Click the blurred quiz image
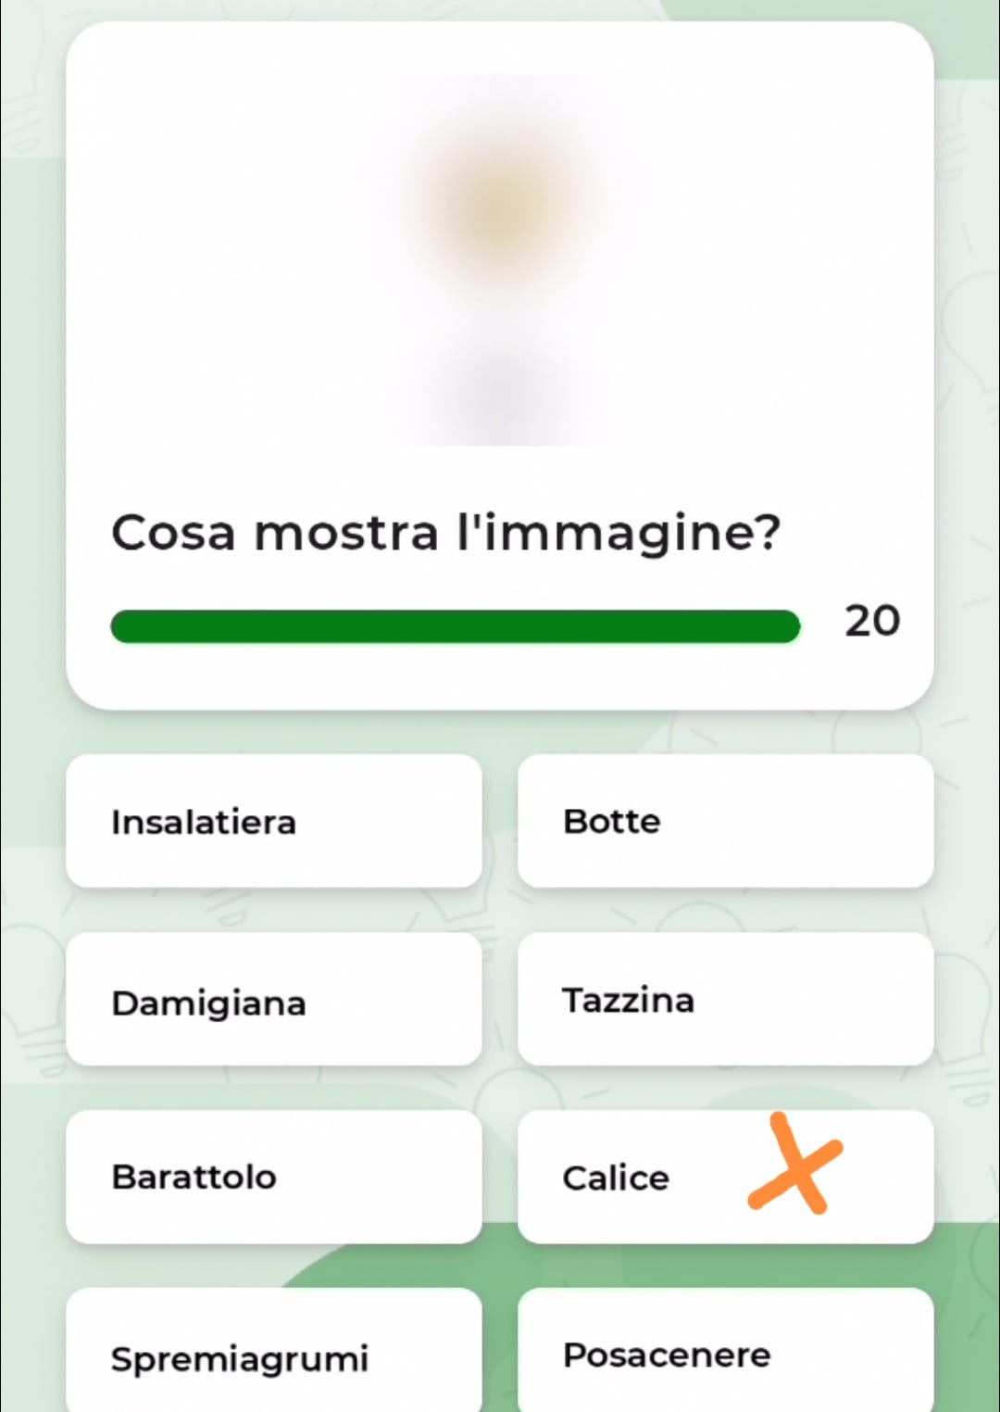This screenshot has width=1000, height=1412. [500, 260]
